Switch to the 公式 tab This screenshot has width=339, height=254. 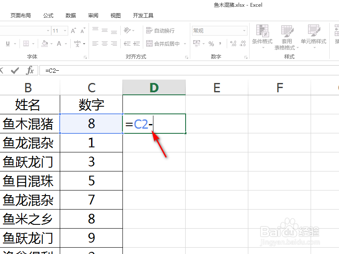[x=48, y=16]
